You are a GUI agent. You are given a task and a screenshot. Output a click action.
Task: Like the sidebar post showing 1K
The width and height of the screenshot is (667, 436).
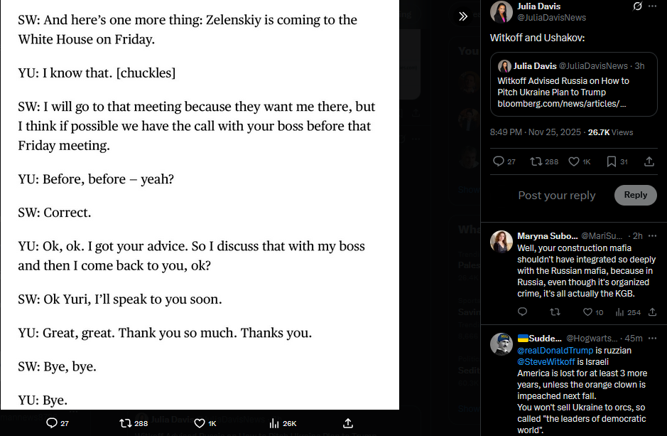[576, 161]
